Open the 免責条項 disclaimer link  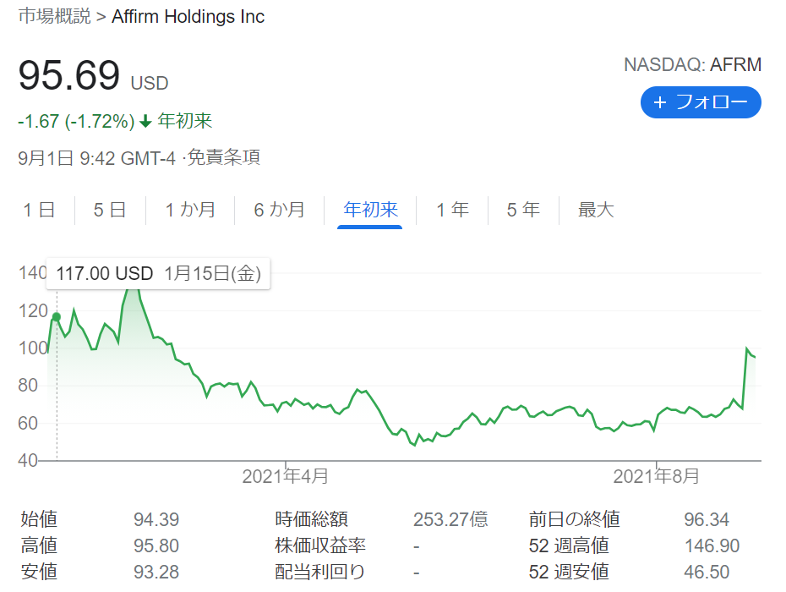(224, 157)
